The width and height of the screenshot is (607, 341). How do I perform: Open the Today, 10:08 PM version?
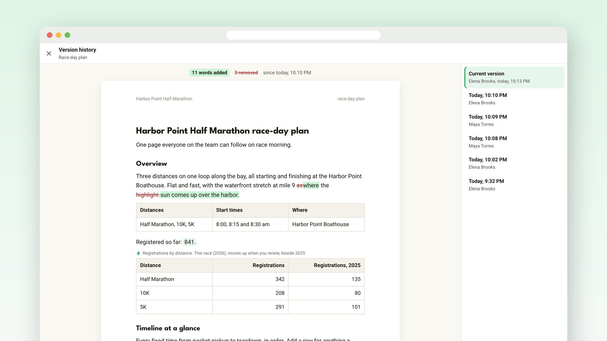pyautogui.click(x=514, y=142)
